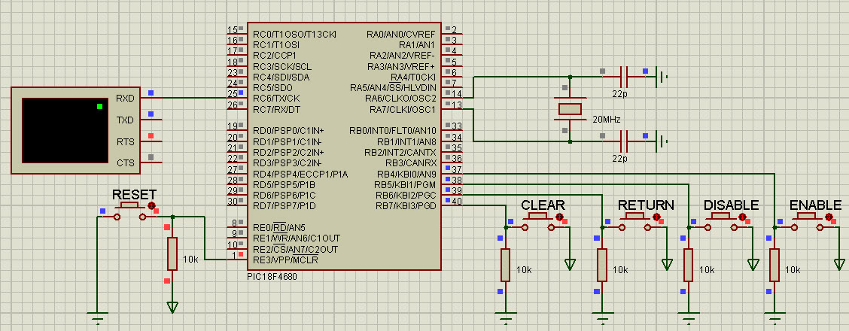Toggle the red latch dot on ENABLE button
This screenshot has height=331, width=849.
tap(829, 217)
